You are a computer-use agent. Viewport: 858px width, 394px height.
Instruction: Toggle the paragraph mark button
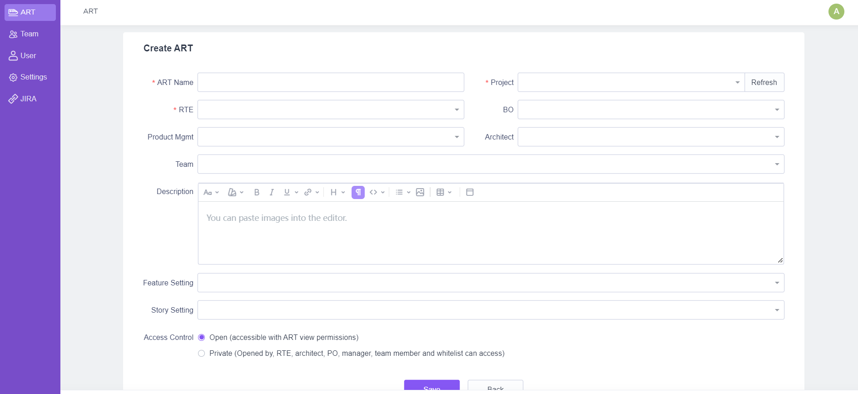coord(358,192)
